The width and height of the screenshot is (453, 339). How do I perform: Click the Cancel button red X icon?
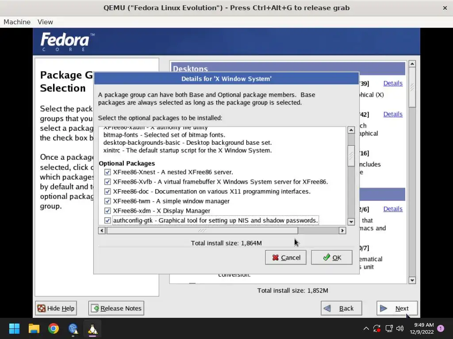275,258
